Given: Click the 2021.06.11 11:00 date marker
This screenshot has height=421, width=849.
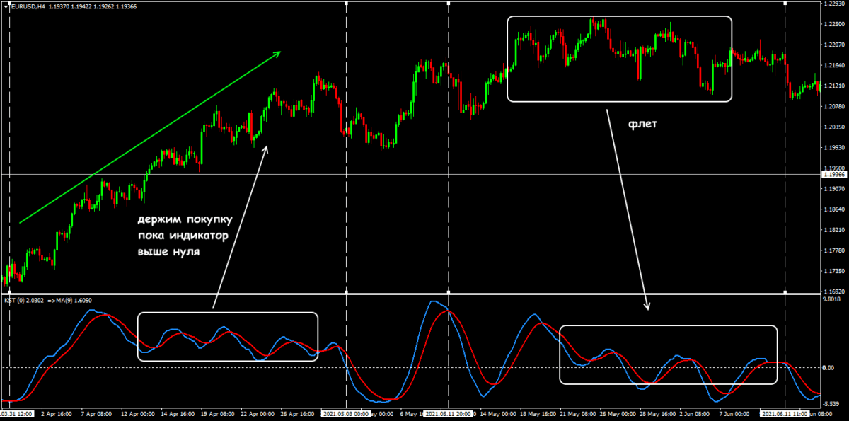Looking at the screenshot, I should [785, 413].
